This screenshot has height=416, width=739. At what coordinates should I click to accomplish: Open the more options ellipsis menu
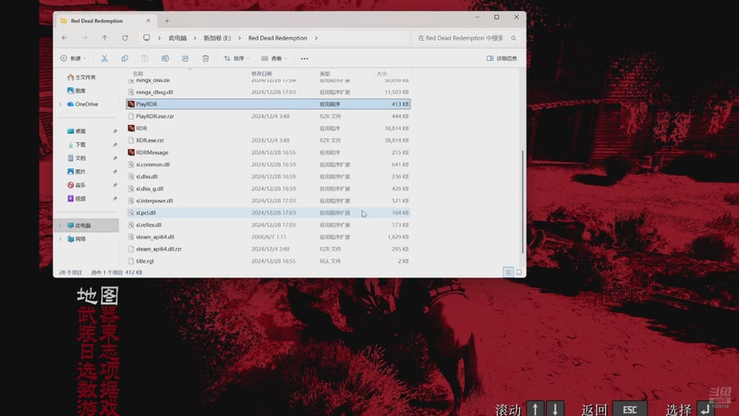[305, 58]
